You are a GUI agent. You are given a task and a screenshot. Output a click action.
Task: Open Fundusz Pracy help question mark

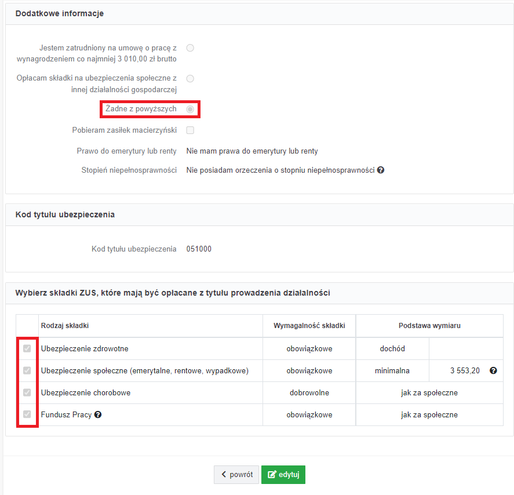point(98,414)
